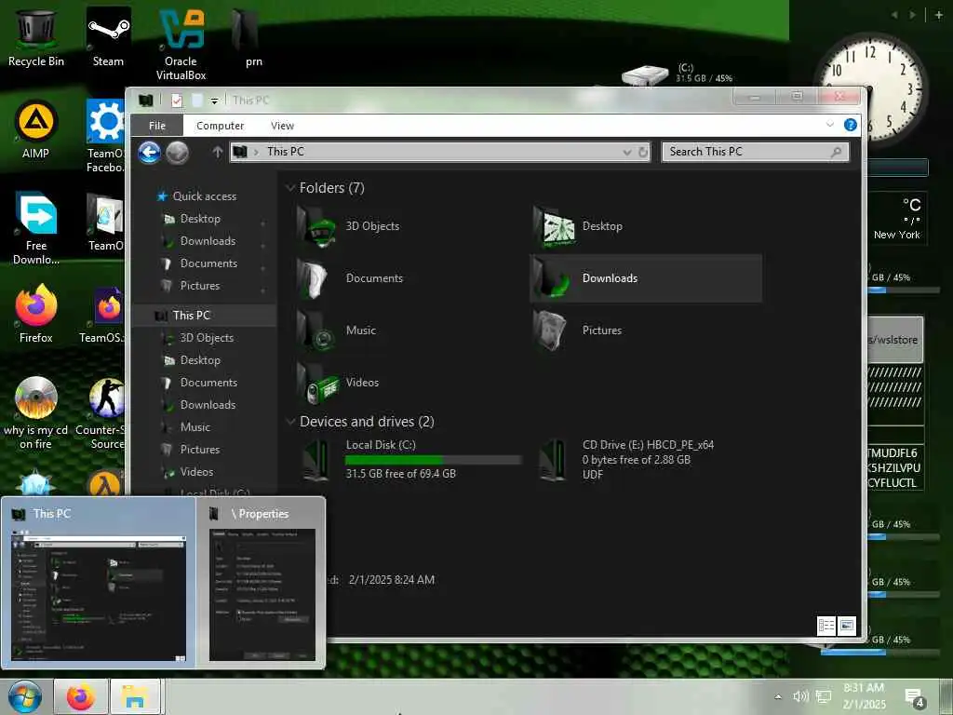
Task: Open network status tray icon
Action: click(824, 696)
